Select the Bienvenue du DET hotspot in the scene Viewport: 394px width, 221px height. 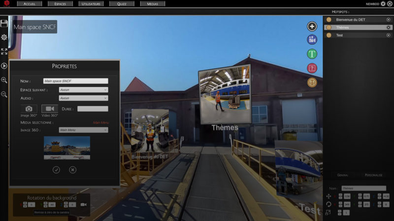pyautogui.click(x=150, y=131)
